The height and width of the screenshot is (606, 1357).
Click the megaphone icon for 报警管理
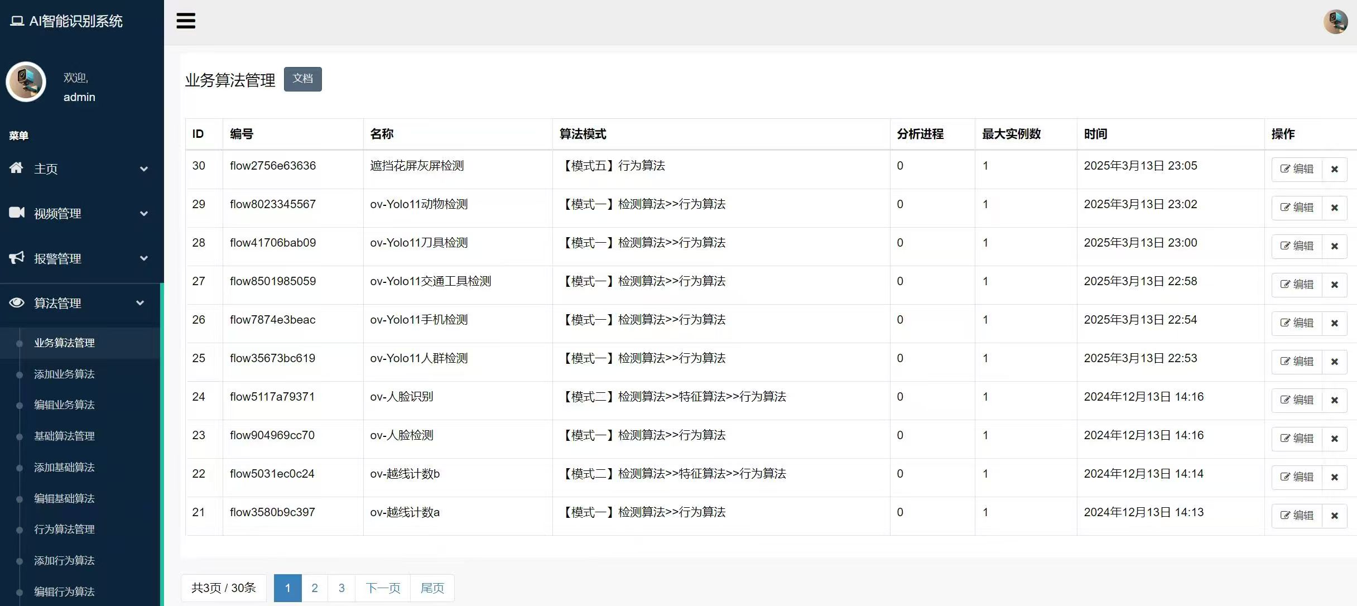click(16, 258)
